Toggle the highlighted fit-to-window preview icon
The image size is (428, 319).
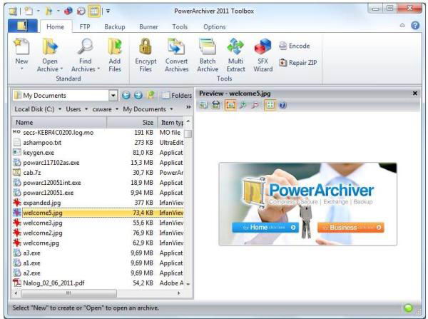point(230,105)
